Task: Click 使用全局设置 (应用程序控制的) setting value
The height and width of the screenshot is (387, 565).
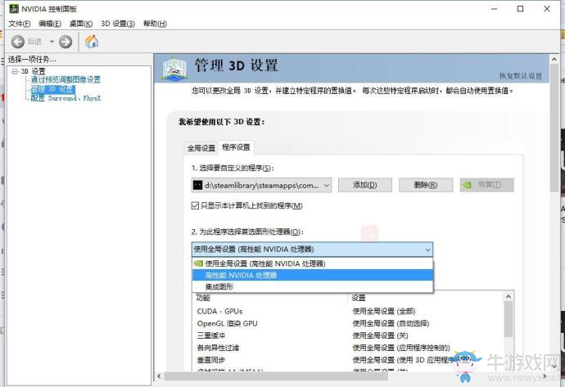Action: (401, 348)
